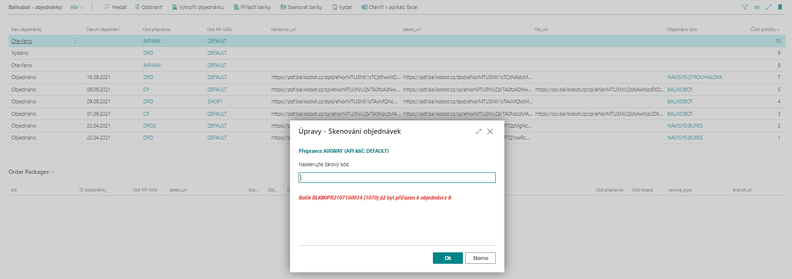The image size is (792, 279).
Task: Open row menu dots beside Otevřeno
Action: point(75,41)
